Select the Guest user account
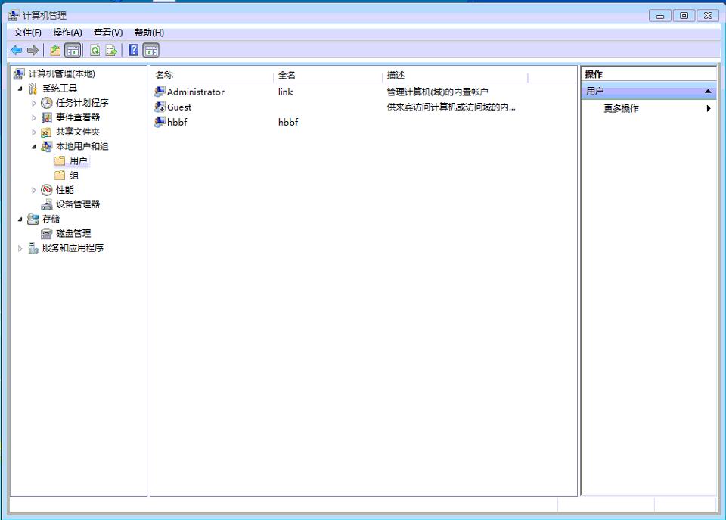Image resolution: width=726 pixels, height=520 pixels. tap(179, 107)
